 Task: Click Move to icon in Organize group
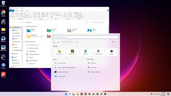click(35, 15)
